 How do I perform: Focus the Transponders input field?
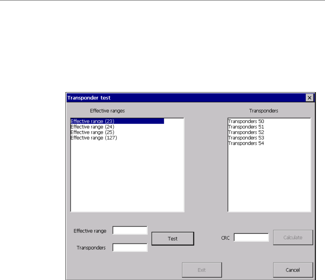tap(130, 247)
